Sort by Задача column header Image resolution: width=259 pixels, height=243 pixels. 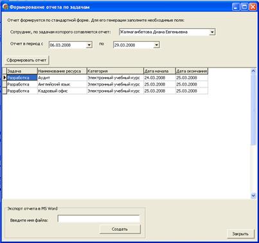[x=22, y=71]
